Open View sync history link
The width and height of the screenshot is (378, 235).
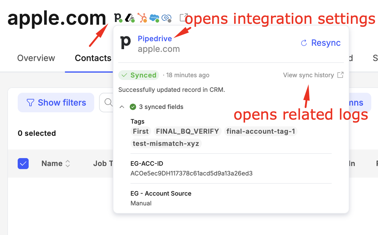[x=308, y=75]
